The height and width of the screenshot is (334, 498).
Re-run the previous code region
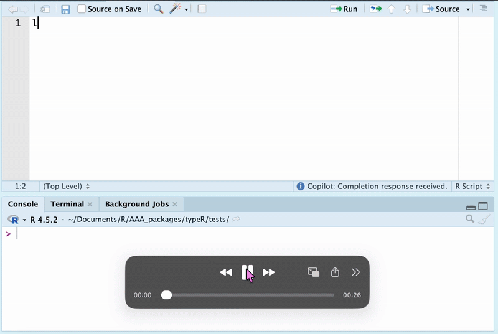375,9
